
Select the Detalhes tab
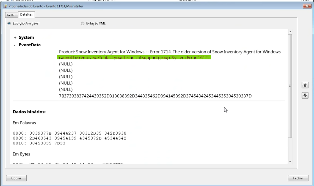[x=26, y=15]
